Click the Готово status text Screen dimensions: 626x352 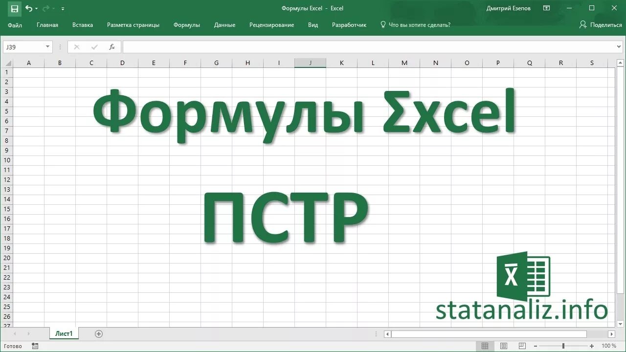pos(12,346)
